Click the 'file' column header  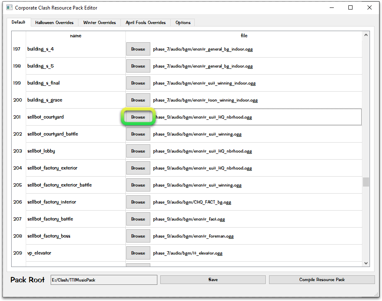click(x=244, y=36)
